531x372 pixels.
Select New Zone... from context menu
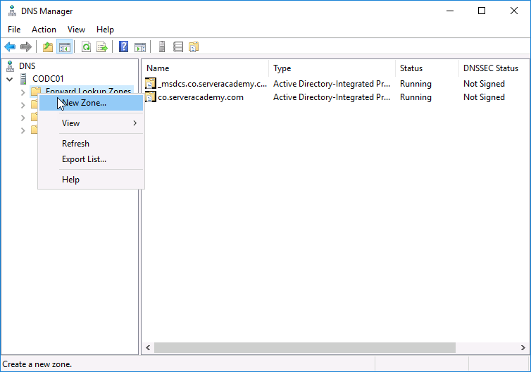click(x=84, y=103)
